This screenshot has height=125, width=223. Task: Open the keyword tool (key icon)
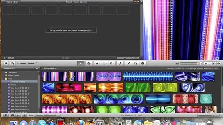pyautogui.click(x=120, y=63)
